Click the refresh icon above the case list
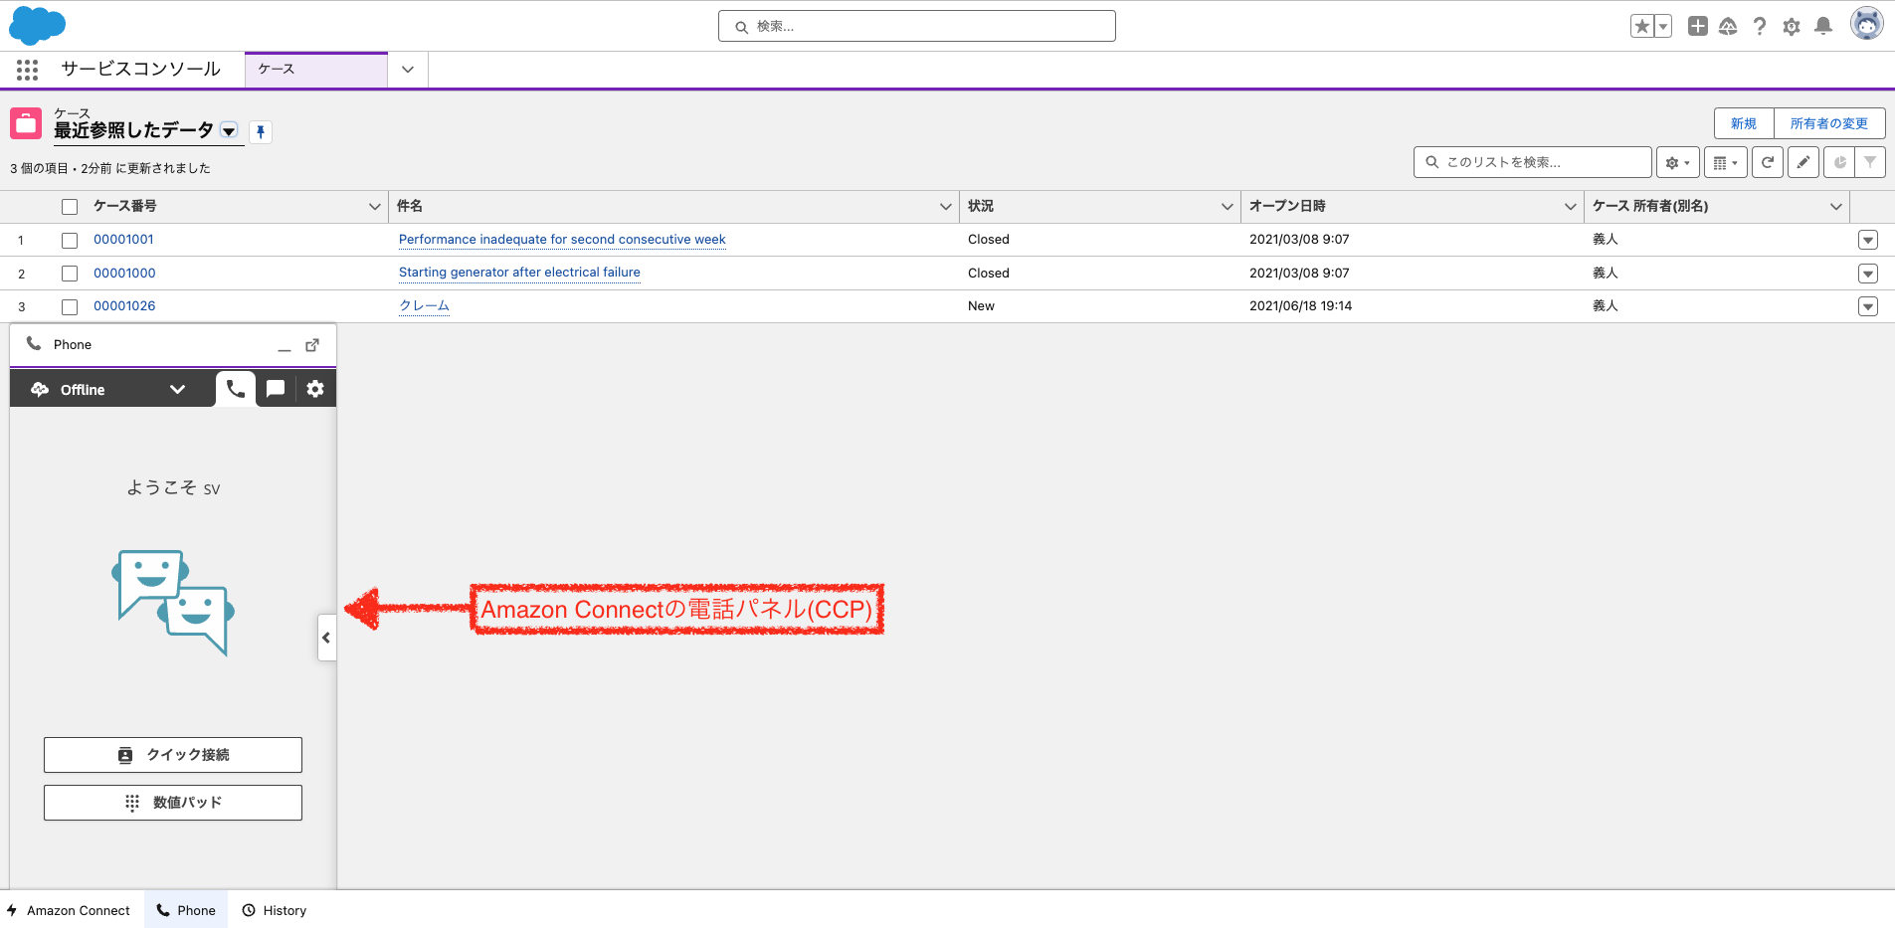Viewport: 1895px width, 928px height. [1768, 161]
